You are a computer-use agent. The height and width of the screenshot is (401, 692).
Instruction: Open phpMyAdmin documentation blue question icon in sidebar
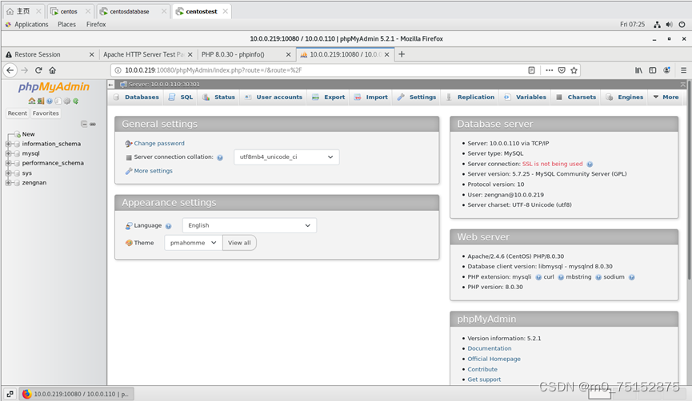[x=50, y=101]
